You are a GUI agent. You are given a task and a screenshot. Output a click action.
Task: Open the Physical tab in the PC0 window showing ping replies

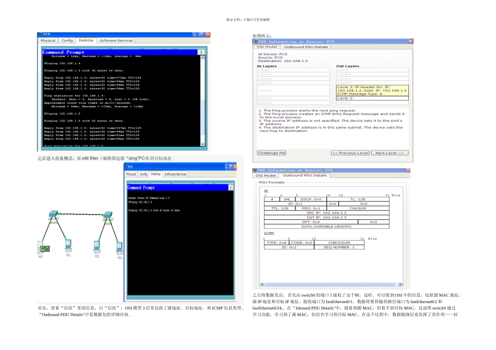(48, 41)
